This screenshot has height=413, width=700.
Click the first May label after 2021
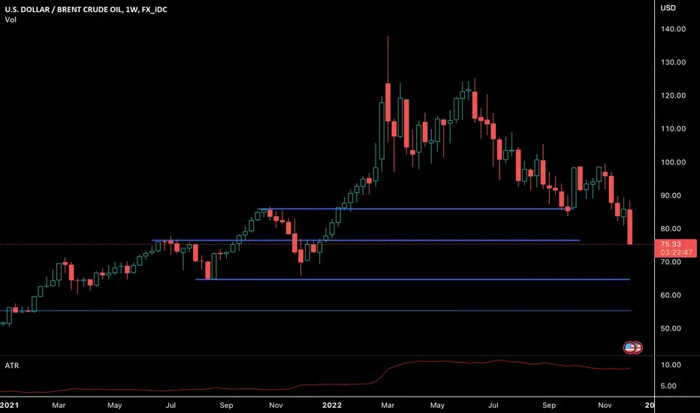115,405
